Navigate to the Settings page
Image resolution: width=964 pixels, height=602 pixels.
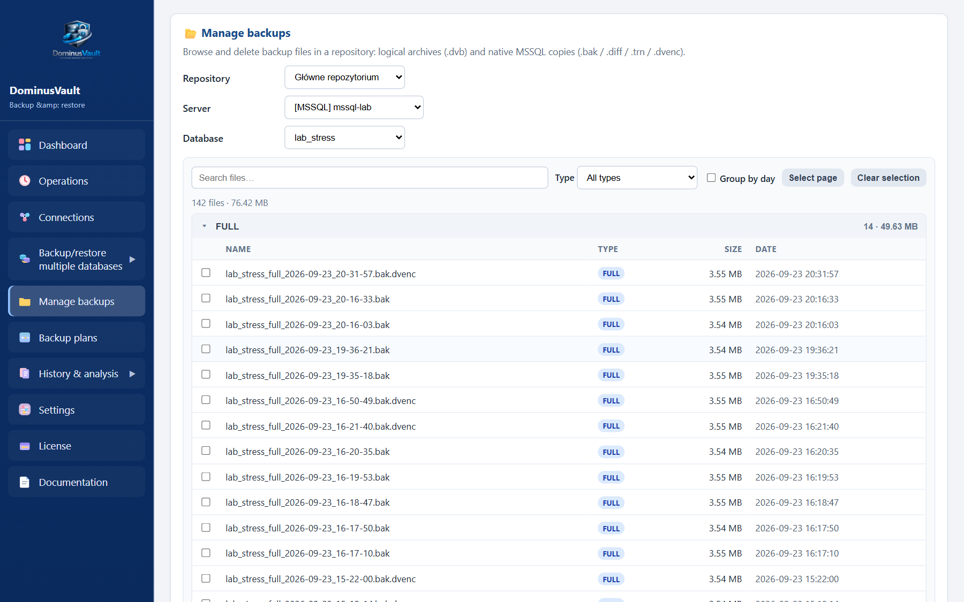click(77, 410)
